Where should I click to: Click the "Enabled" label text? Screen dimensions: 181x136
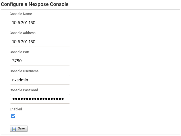coord(16,109)
